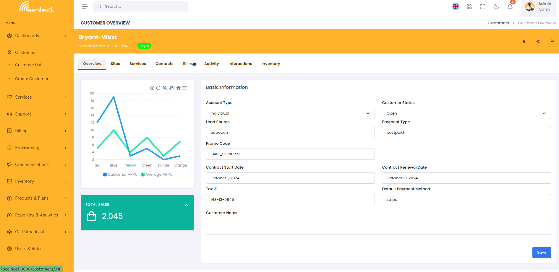
Task: Click the star favorite icon
Action: coord(524,41)
